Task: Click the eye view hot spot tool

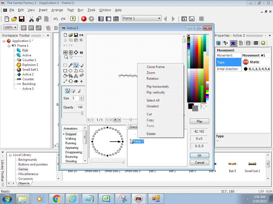Action: pos(76,81)
